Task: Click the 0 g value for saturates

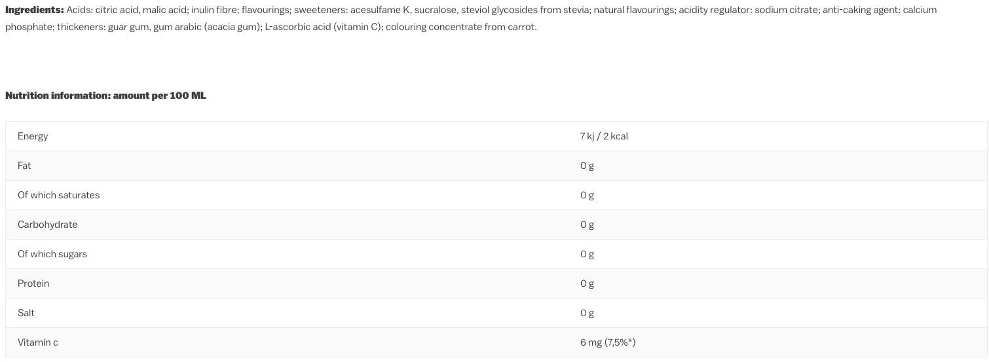Action: coord(587,195)
